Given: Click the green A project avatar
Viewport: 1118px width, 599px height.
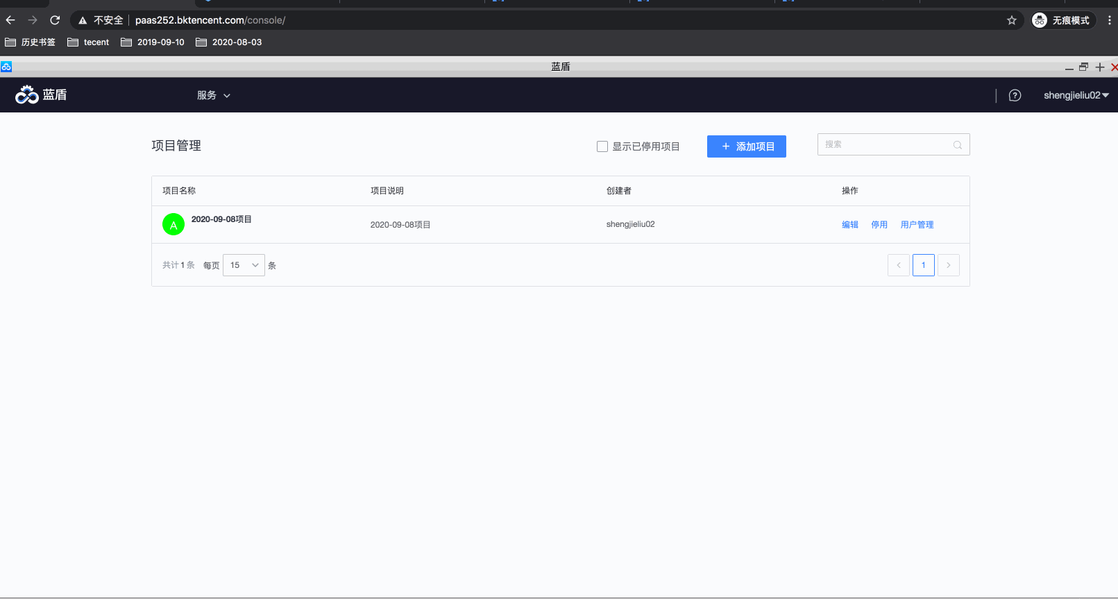Looking at the screenshot, I should tap(173, 224).
